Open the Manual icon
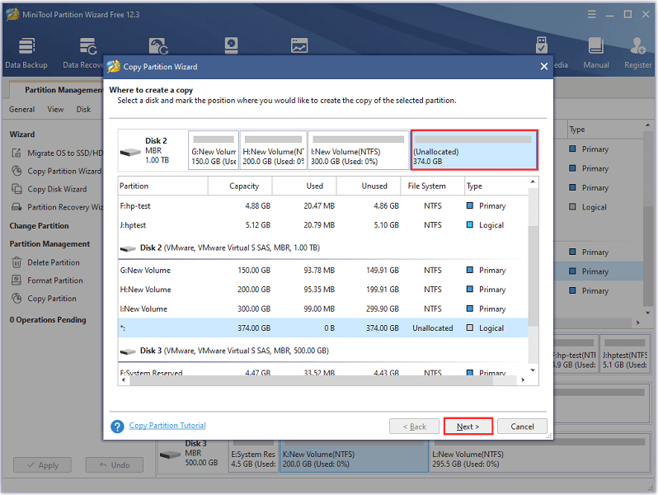The height and width of the screenshot is (495, 658). click(x=596, y=53)
